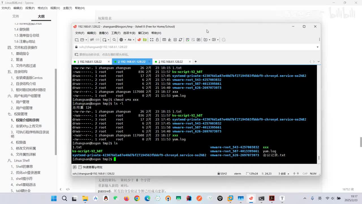Open the 文件(F) menu in Xshell
Image resolution: width=362 pixels, height=204 pixels.
click(80, 33)
